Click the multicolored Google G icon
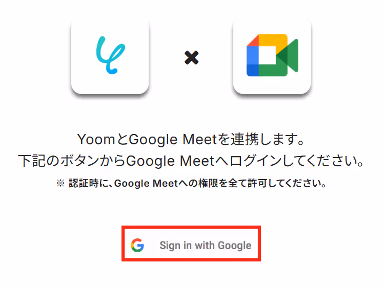The image size is (383, 288). point(137,245)
